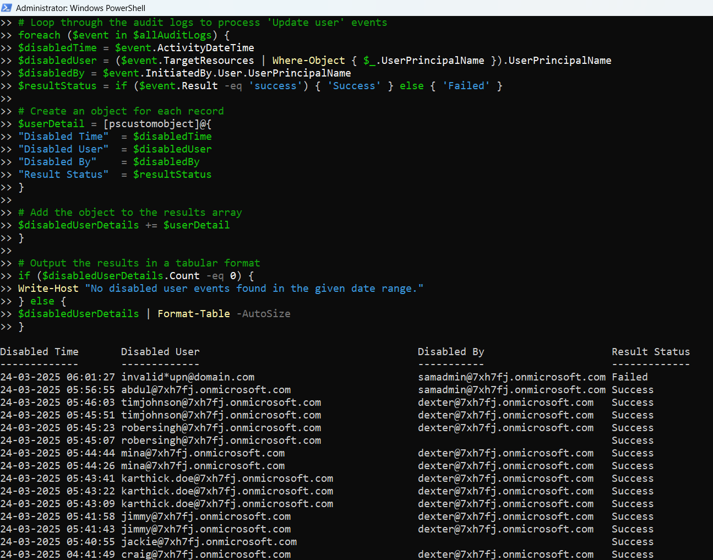This screenshot has width=713, height=560.
Task: Select the 'Failed' result status entry
Action: [629, 377]
